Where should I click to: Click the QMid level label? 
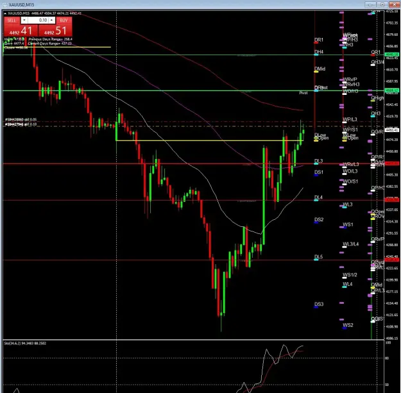377,285
